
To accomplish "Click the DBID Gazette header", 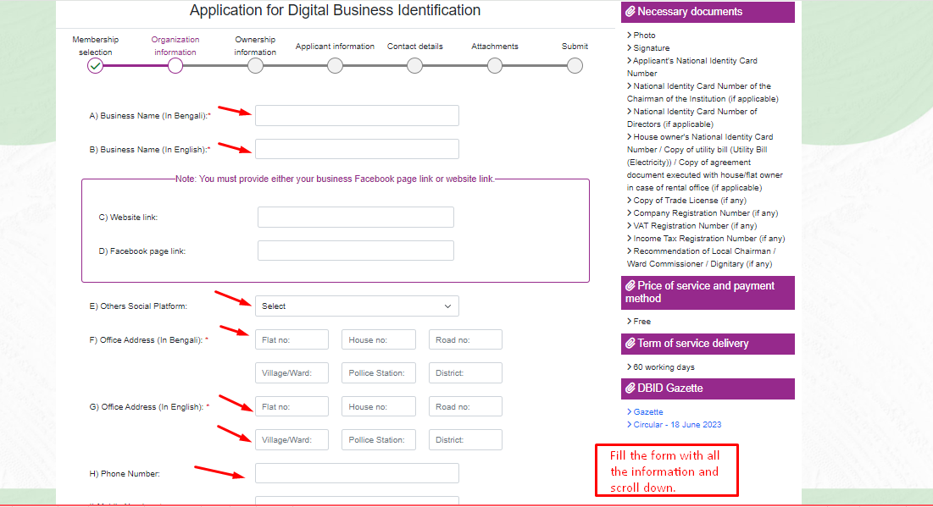I will 708,389.
